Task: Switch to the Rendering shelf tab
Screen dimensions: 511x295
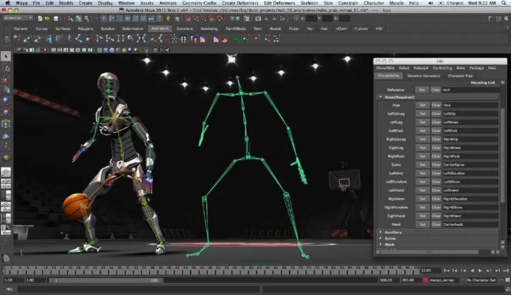Action: 209,29
